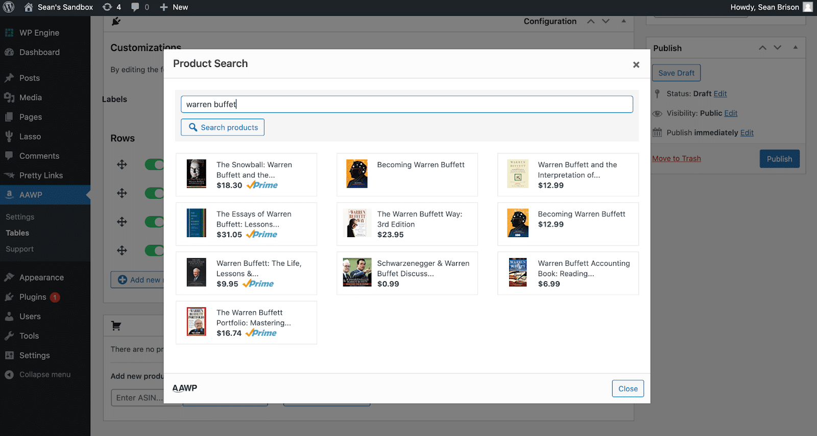Toggle Publish panel collapse triangle

pos(795,48)
